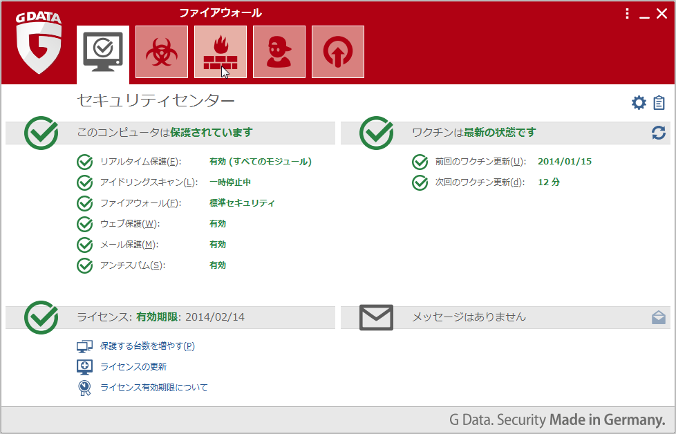Click アンチスパム status entry
The image size is (676, 434).
[x=132, y=265]
